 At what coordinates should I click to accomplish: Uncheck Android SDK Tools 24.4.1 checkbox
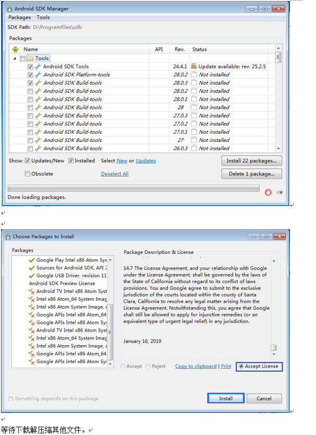pos(30,67)
